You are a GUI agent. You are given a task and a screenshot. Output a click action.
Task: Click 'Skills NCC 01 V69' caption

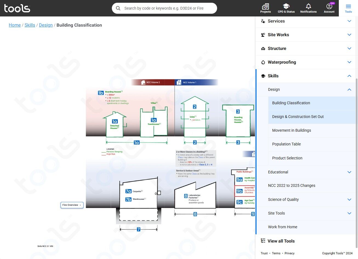[x=45, y=246]
